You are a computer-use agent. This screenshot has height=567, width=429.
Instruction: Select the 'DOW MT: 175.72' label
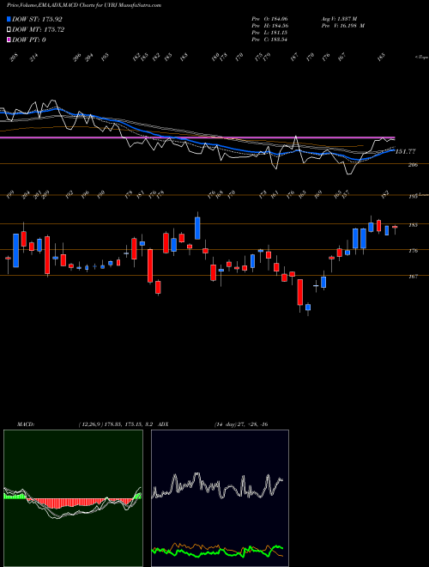[38, 30]
